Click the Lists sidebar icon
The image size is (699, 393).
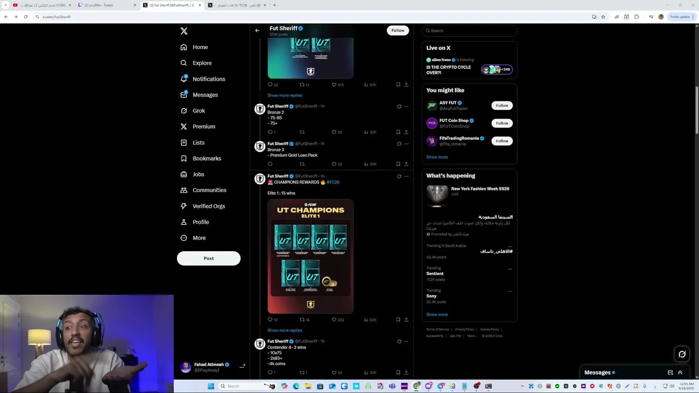tap(184, 142)
